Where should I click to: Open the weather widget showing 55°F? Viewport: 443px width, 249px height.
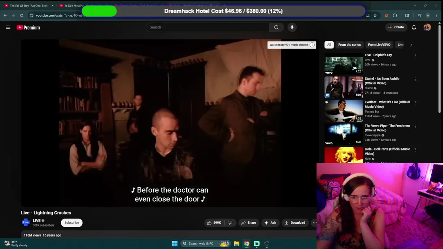16,243
